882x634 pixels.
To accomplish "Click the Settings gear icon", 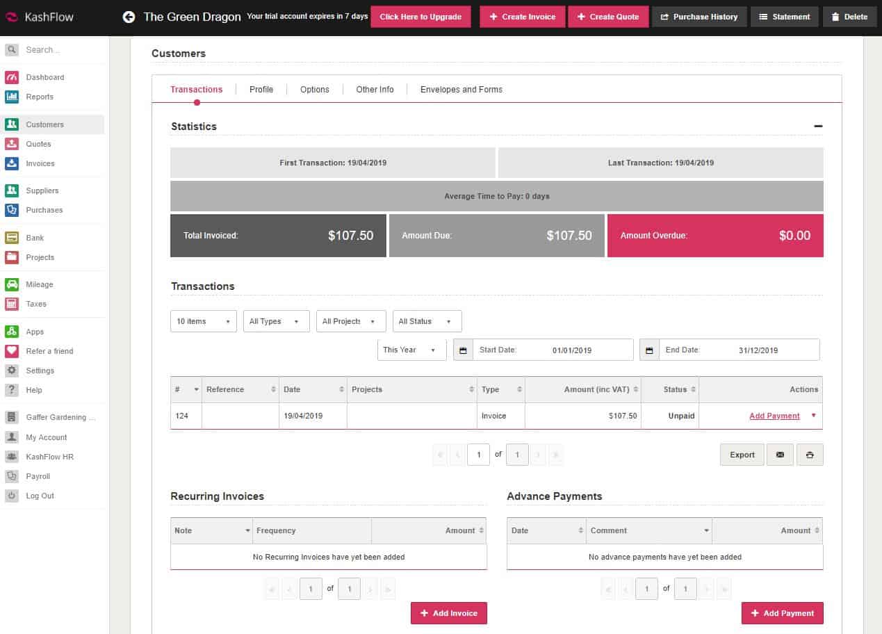I will (x=12, y=371).
